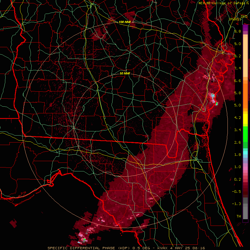
Task: Select the 8.2 legend value
Action: click(237, 56)
